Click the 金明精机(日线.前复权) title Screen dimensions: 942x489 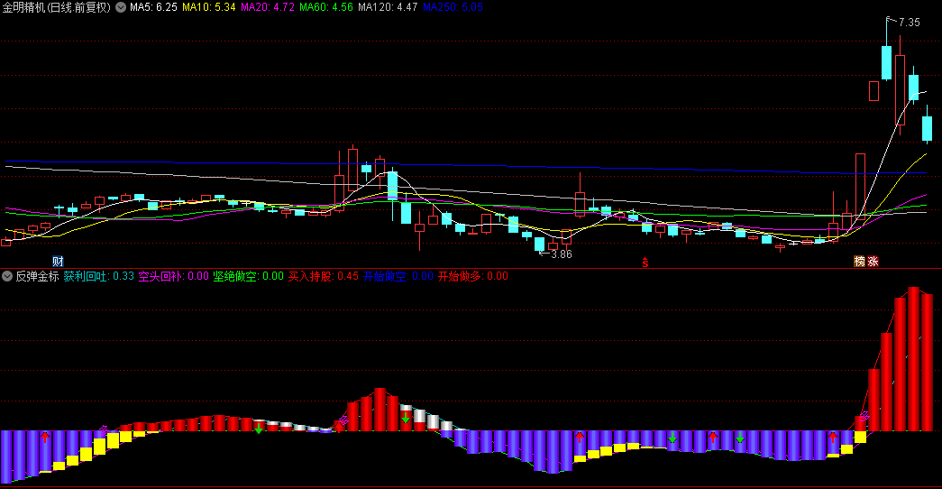57,7
